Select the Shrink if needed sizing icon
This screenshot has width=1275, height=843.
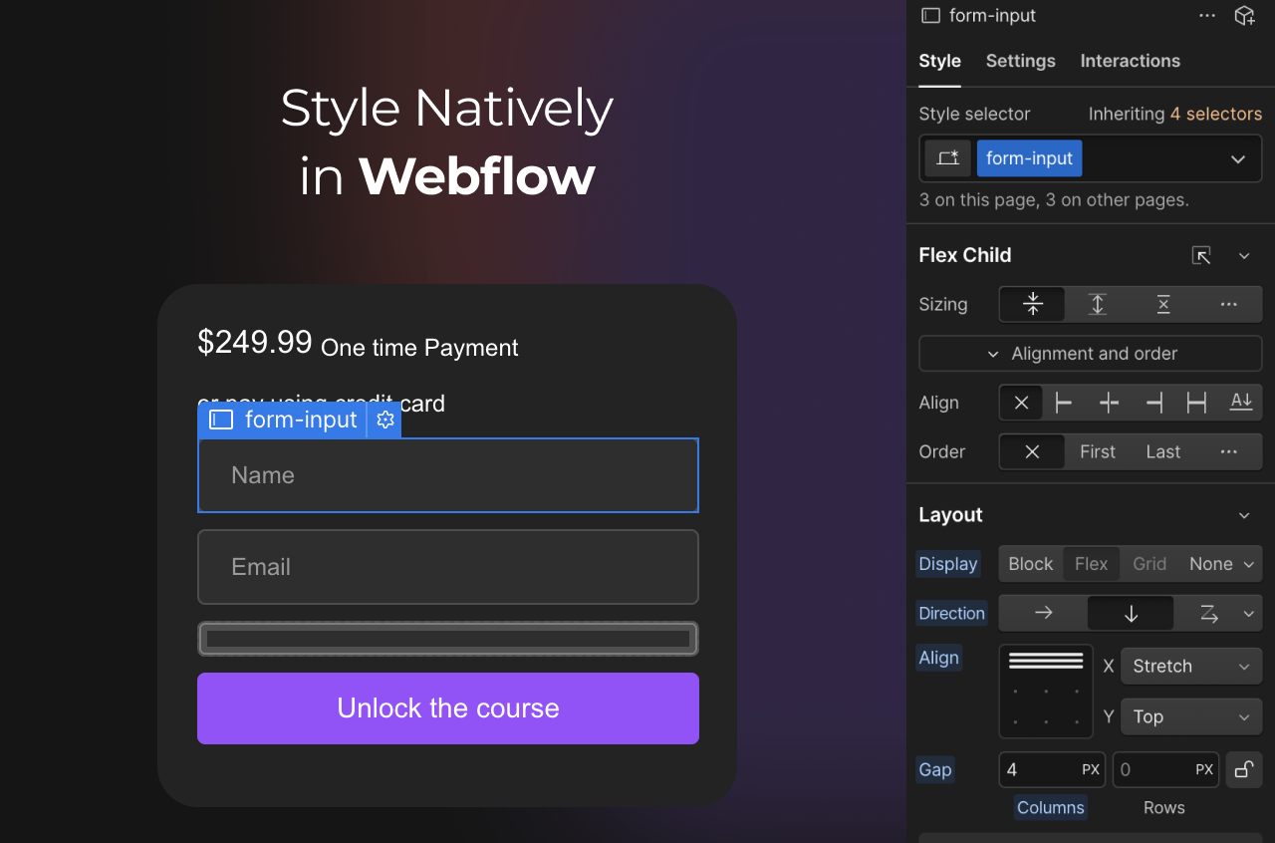1032,304
